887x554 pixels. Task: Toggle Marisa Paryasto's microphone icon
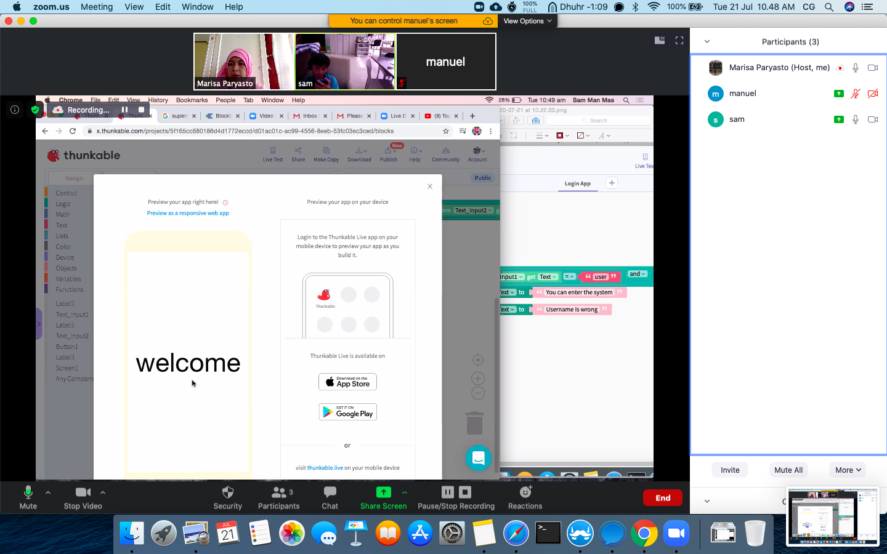(x=856, y=68)
